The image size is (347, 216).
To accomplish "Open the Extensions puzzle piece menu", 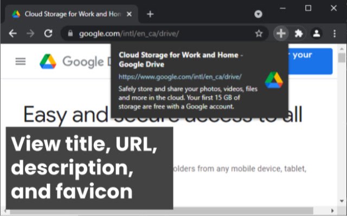I will pos(299,33).
